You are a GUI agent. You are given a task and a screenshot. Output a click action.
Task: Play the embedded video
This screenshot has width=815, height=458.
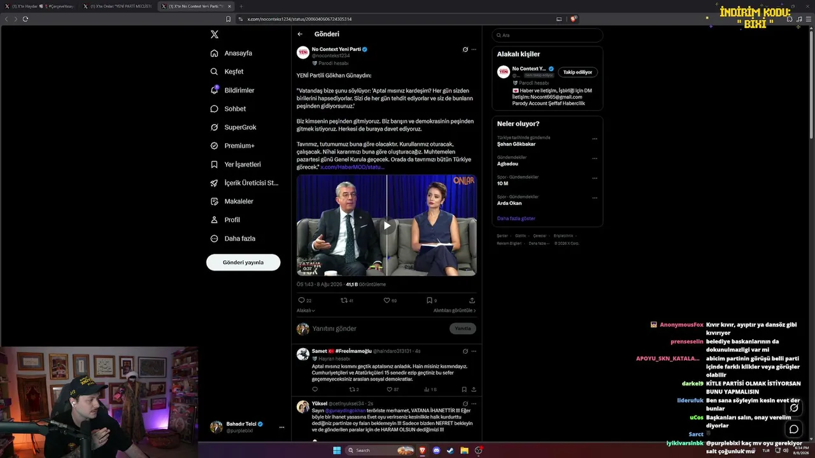click(386, 225)
